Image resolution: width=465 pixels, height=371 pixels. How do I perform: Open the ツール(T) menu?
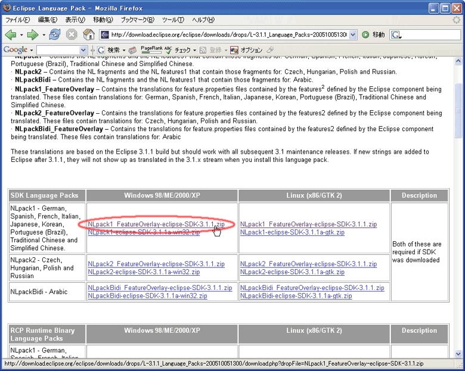pyautogui.click(x=173, y=20)
